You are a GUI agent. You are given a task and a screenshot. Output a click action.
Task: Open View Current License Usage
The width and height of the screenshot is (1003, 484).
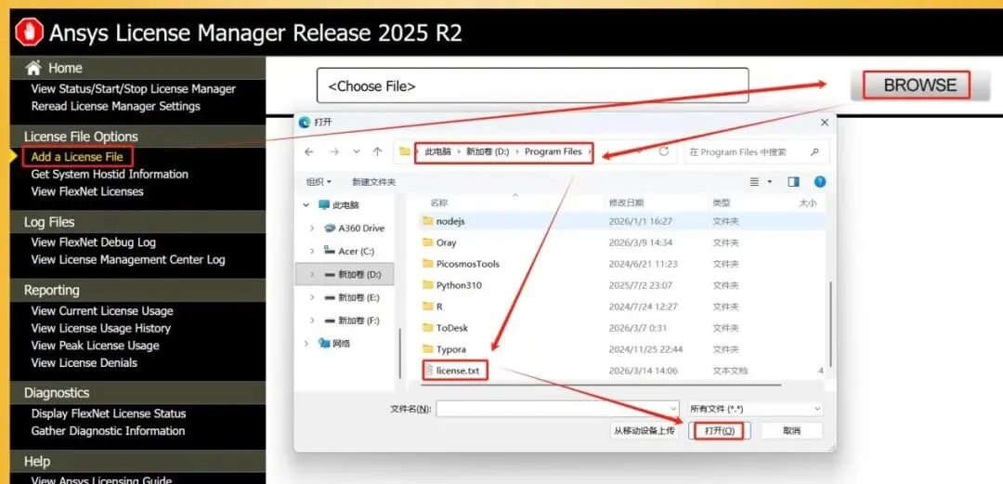click(x=102, y=311)
